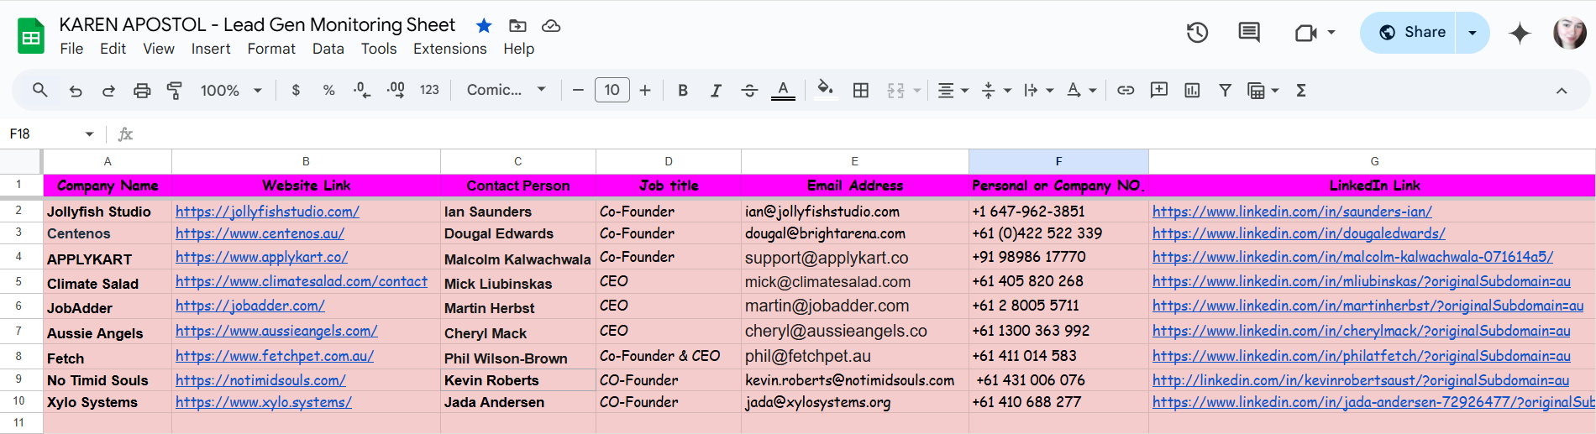Open fill color paint bucket
The image size is (1596, 434).
pos(825,89)
